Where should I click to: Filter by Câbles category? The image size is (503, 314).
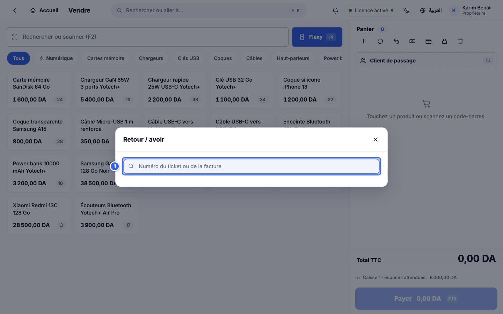tap(254, 58)
